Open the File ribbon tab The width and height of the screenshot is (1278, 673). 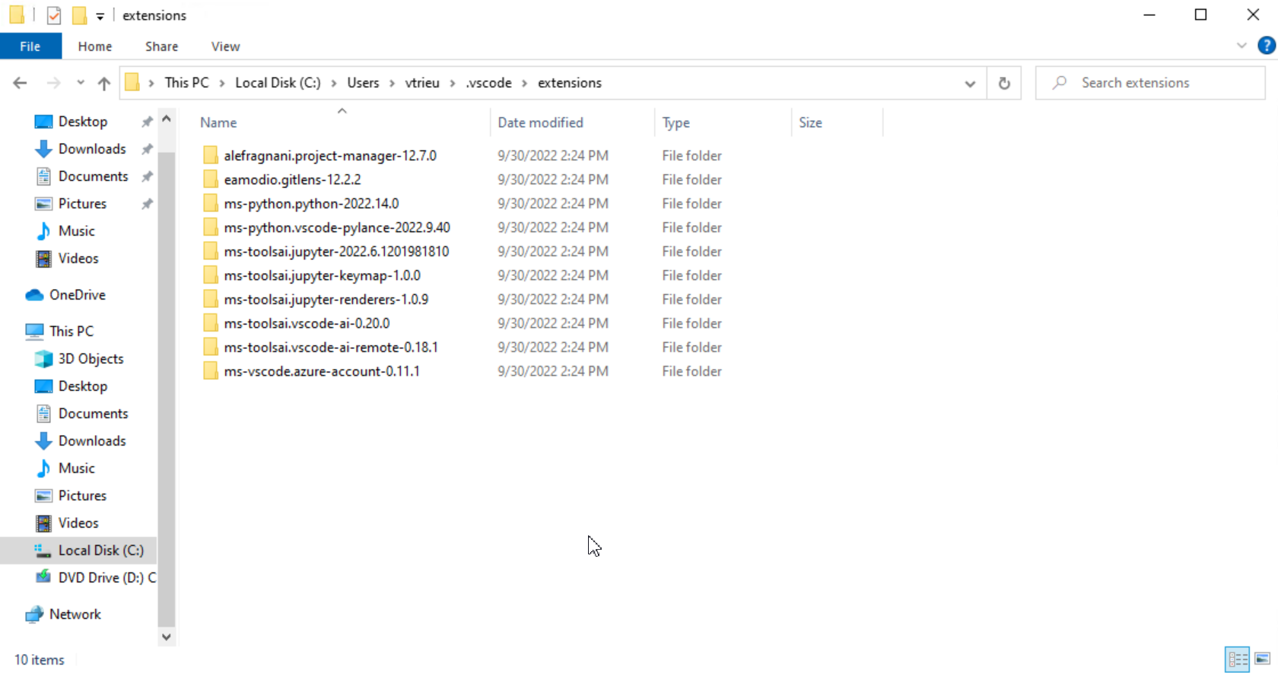click(x=30, y=46)
